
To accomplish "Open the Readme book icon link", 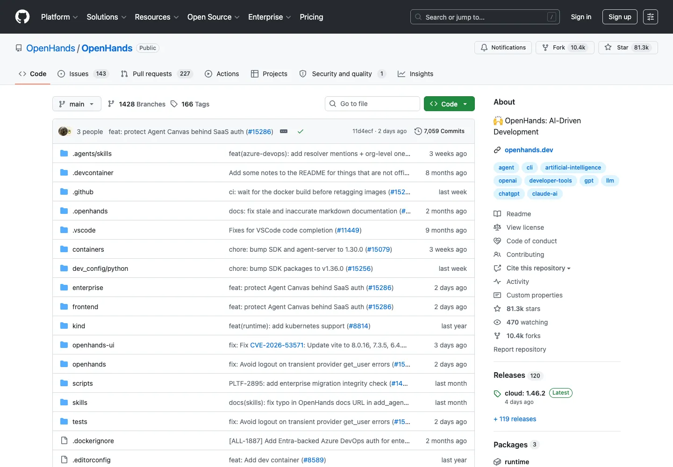I will [497, 214].
